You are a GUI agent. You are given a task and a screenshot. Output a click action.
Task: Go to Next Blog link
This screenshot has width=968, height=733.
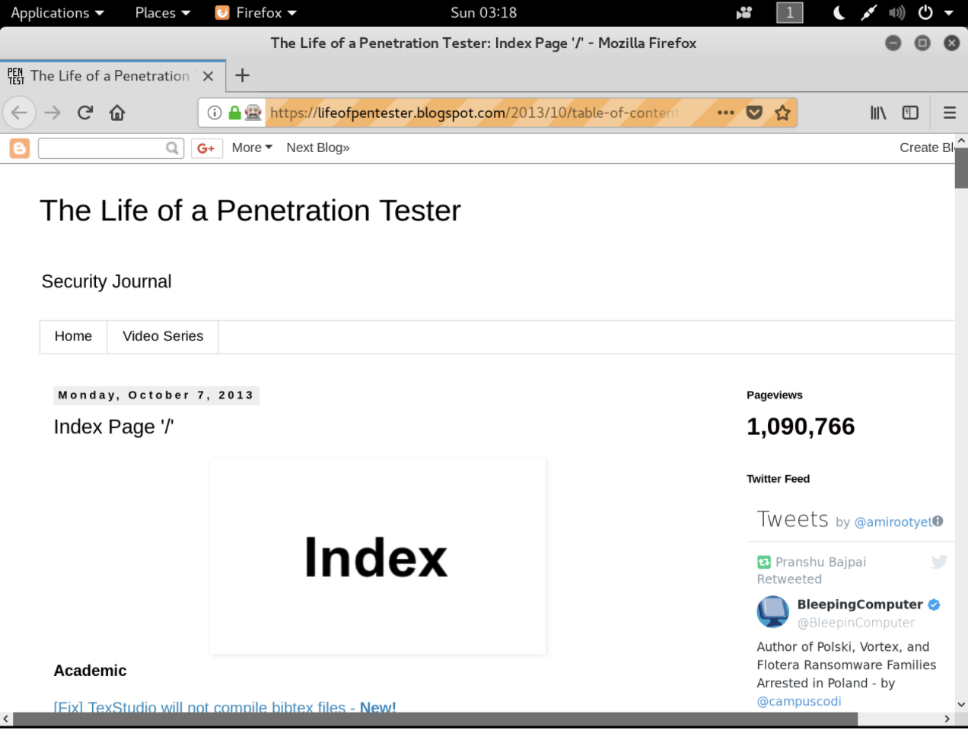click(318, 148)
